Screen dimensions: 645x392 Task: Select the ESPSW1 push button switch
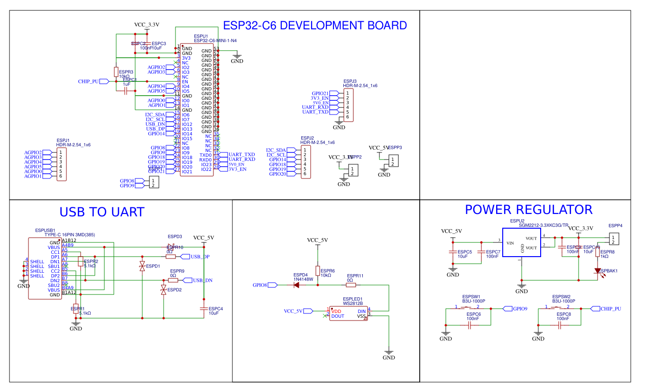click(x=468, y=308)
